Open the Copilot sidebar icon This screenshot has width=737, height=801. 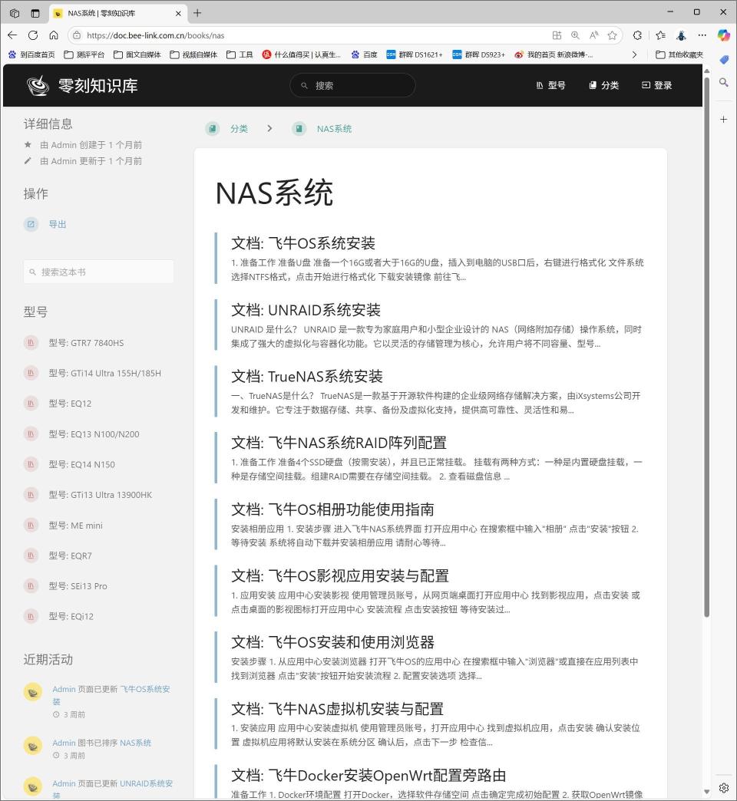[x=724, y=35]
